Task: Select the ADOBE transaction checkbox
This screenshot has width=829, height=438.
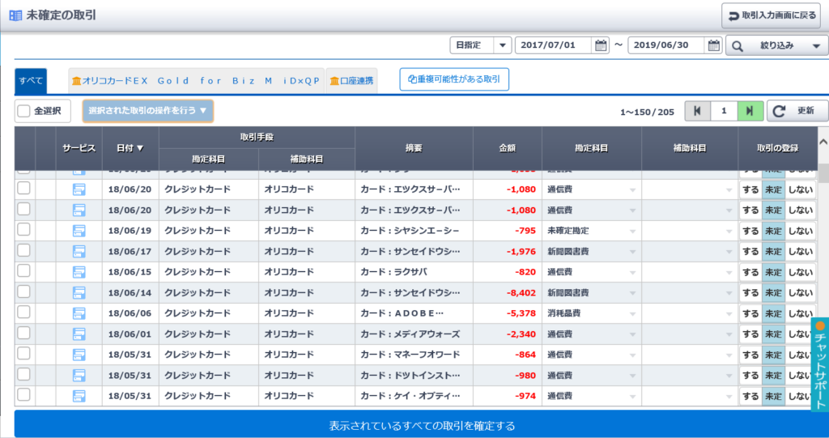Action: click(23, 312)
